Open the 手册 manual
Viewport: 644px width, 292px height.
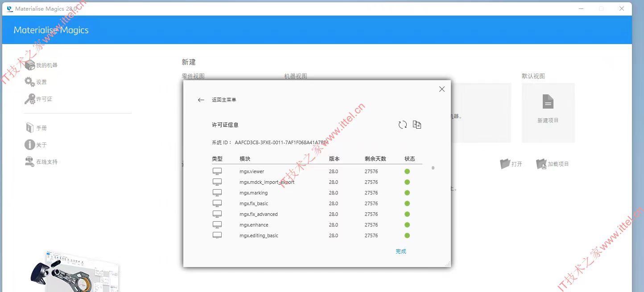(x=36, y=128)
